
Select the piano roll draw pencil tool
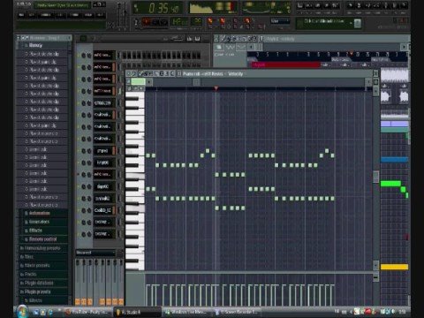coord(141,73)
